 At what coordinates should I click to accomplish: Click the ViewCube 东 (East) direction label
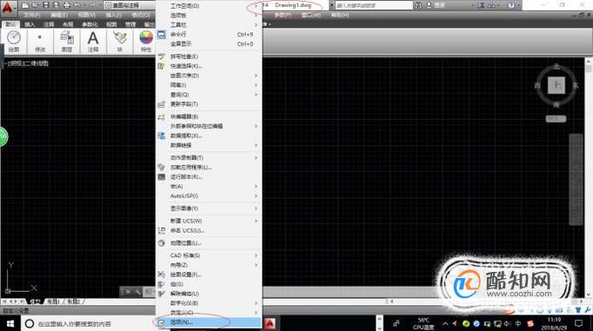[576, 86]
